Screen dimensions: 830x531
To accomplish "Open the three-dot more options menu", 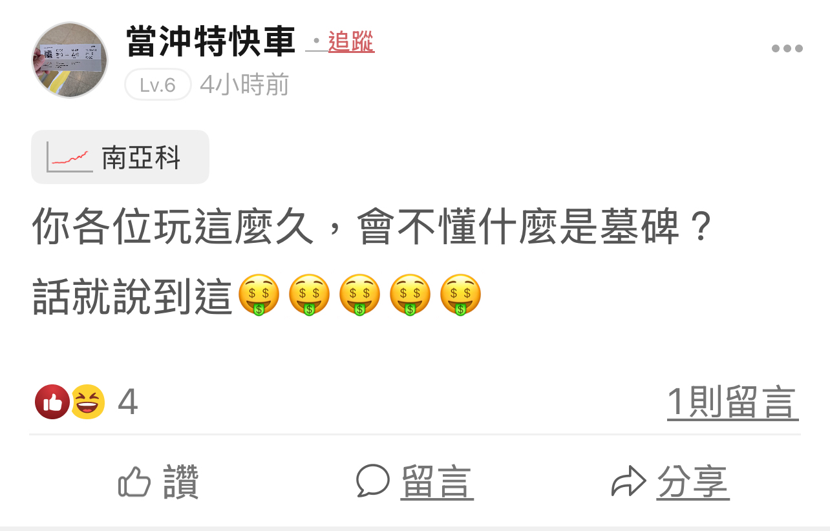I will (x=787, y=48).
